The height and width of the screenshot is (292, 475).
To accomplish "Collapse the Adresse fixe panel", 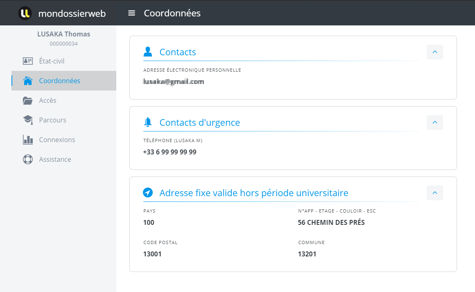I will click(x=434, y=193).
